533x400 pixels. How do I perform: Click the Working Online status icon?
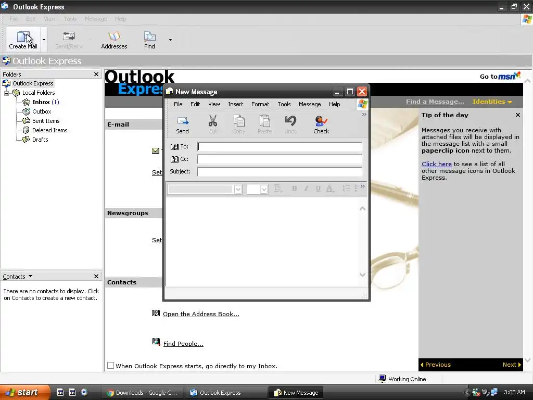coord(383,379)
